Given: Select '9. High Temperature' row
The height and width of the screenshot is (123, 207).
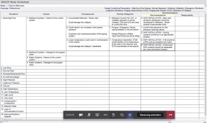Looking at the screenshot, I should (13, 89).
